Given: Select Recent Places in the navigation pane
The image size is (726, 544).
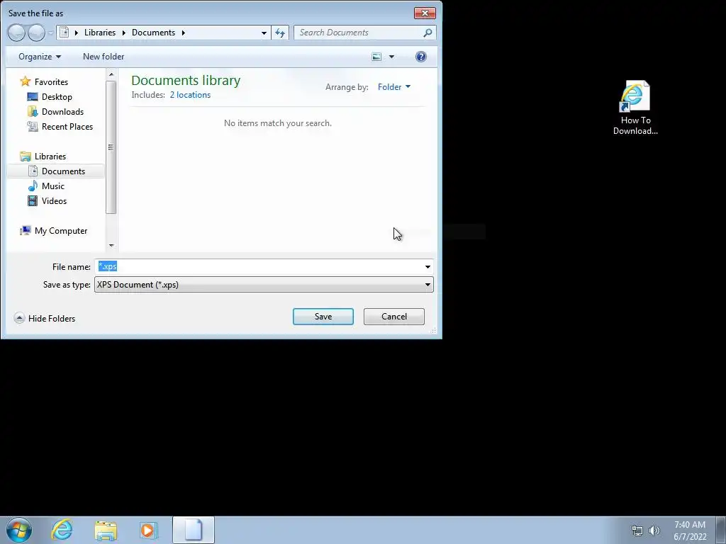Looking at the screenshot, I should pyautogui.click(x=67, y=126).
